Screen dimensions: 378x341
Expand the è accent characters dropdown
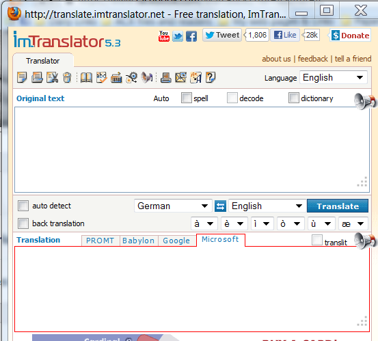(234, 223)
